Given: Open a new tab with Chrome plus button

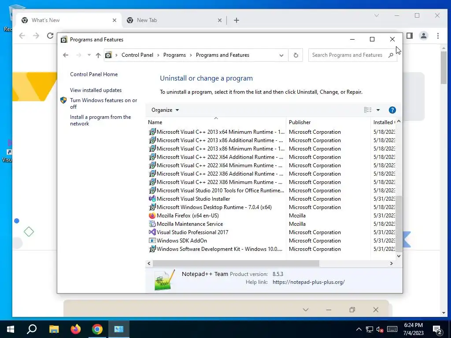Looking at the screenshot, I should (237, 20).
